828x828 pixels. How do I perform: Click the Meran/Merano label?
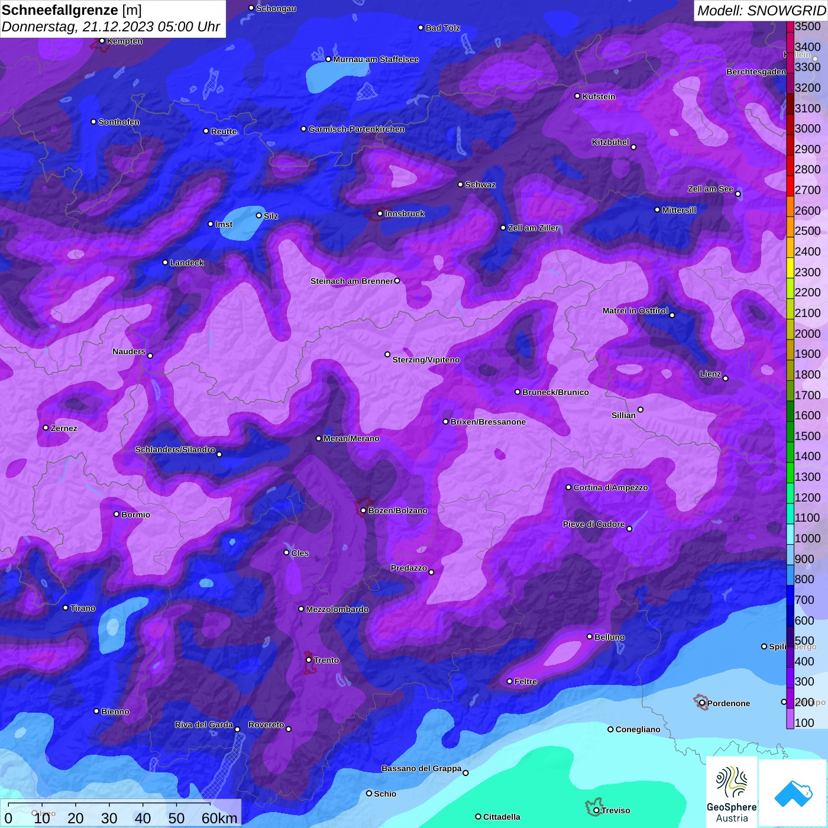click(x=351, y=438)
